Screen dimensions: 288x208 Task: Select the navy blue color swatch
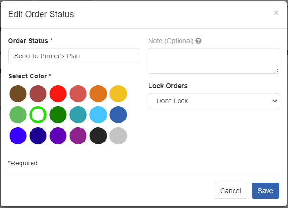[38, 136]
